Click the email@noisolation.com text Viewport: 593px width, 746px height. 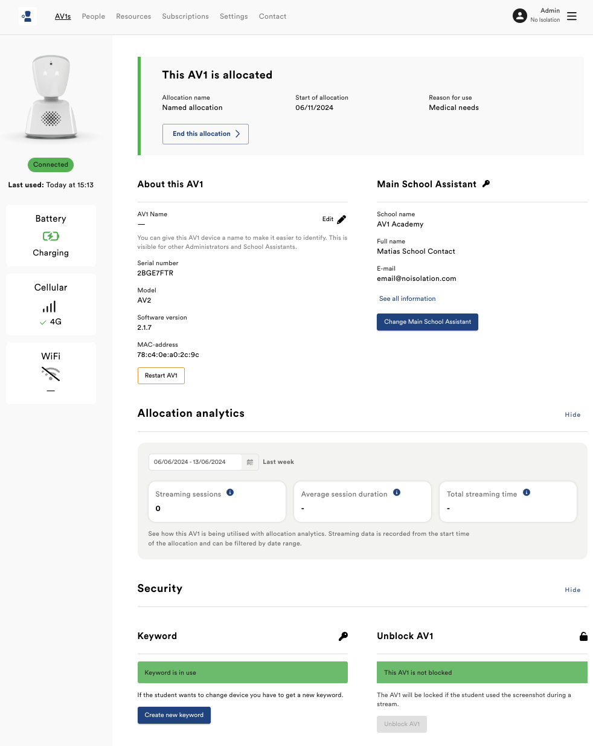pyautogui.click(x=417, y=278)
